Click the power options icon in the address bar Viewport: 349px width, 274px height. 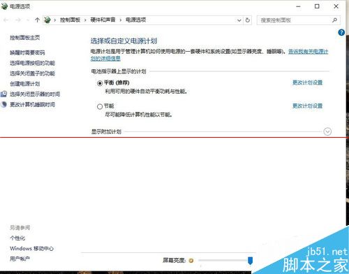pyautogui.click(x=47, y=20)
